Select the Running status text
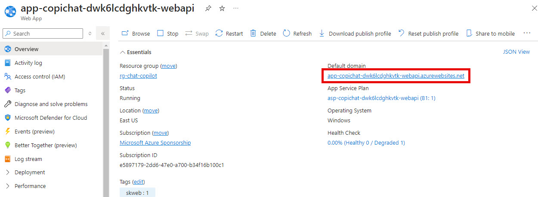The height and width of the screenshot is (197, 538). point(130,98)
